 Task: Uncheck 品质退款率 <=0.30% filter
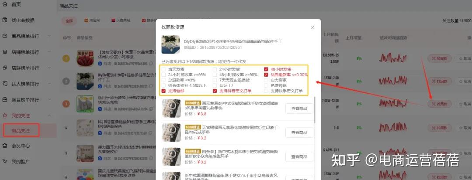pos(266,75)
